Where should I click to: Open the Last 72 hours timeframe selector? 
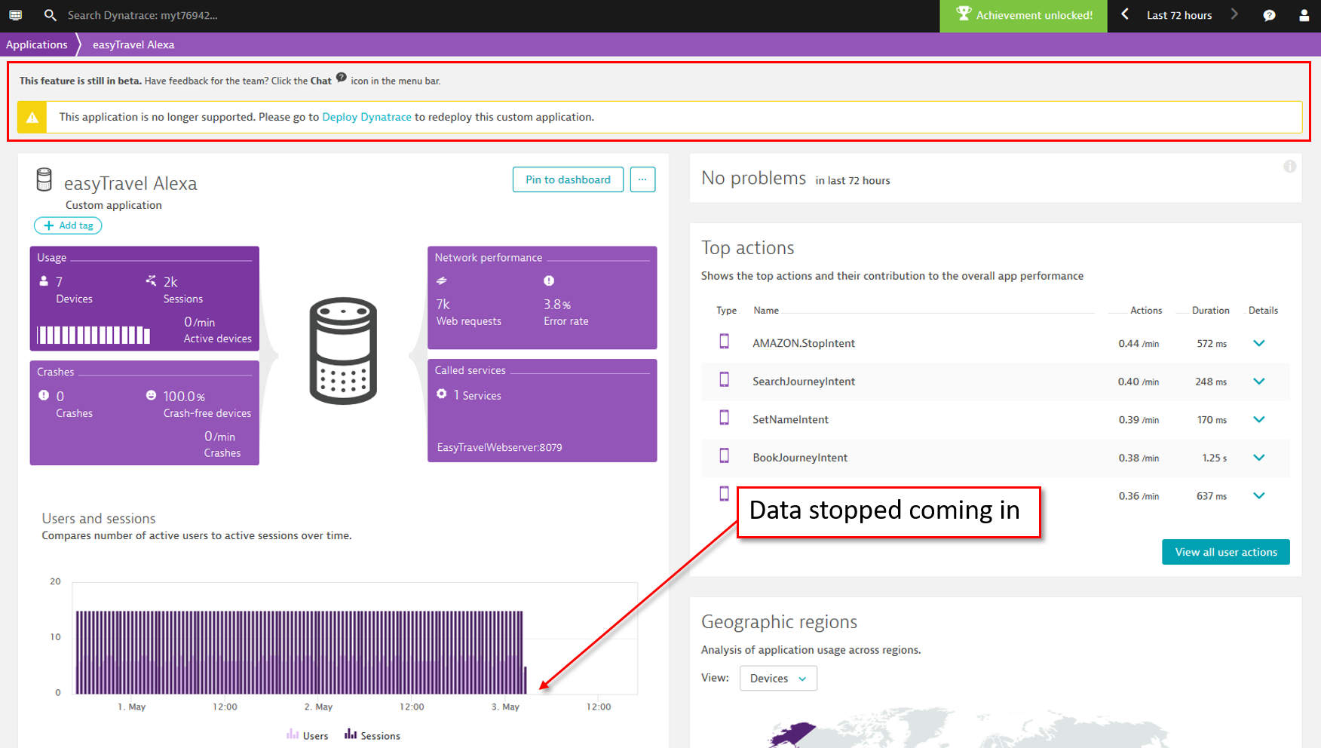(1179, 15)
